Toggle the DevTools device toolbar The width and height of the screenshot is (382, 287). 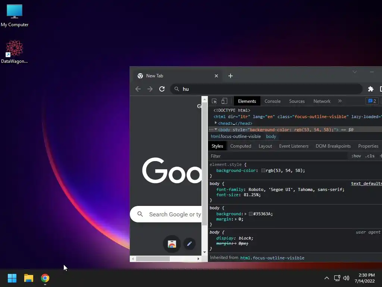pos(224,101)
